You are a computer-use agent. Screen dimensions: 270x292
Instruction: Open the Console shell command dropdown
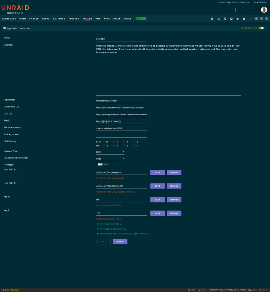110,159
